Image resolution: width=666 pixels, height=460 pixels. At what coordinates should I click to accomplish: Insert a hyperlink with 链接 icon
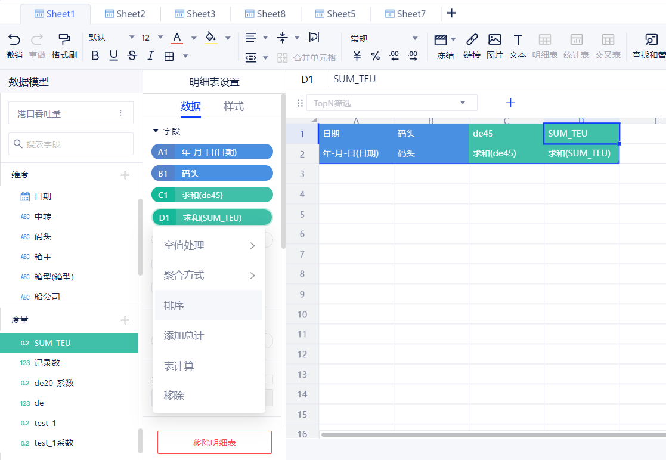coord(472,40)
